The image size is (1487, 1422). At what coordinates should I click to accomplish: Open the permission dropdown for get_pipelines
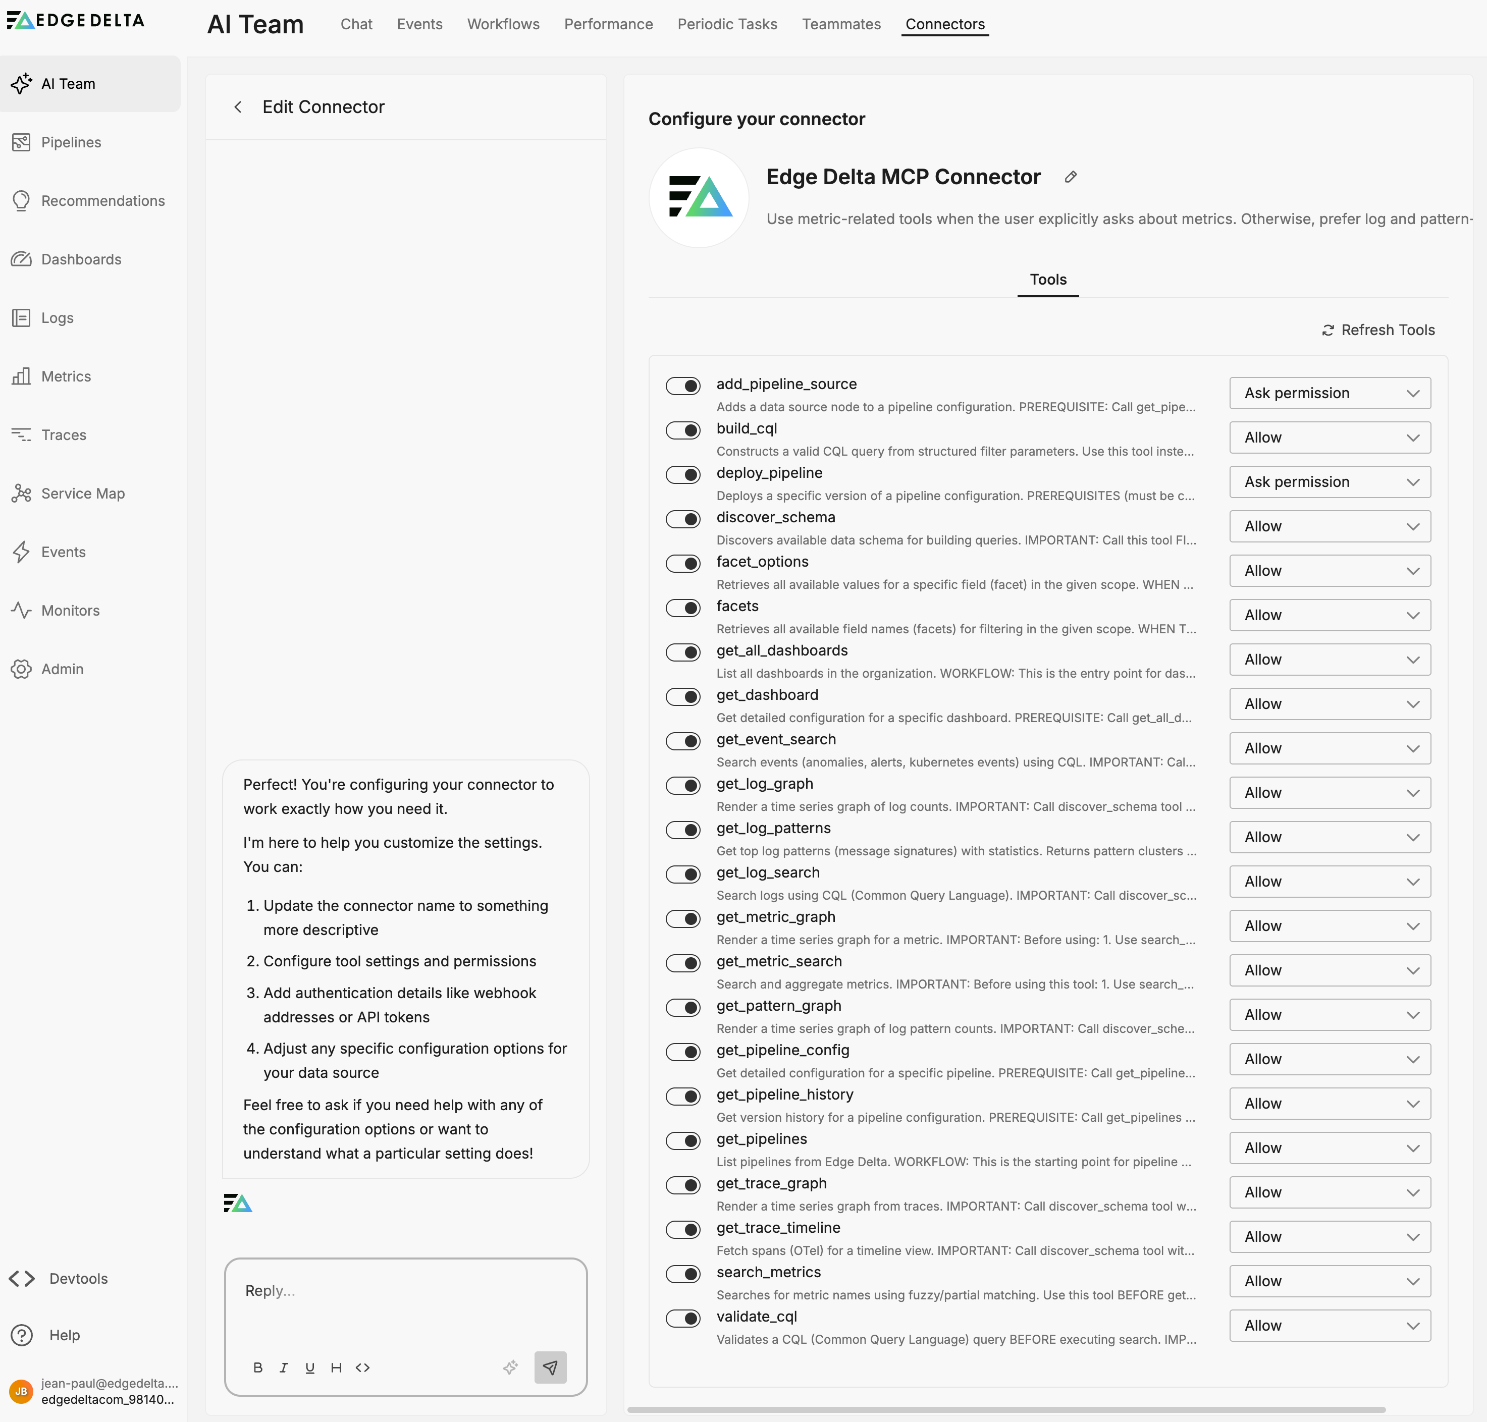click(1330, 1147)
